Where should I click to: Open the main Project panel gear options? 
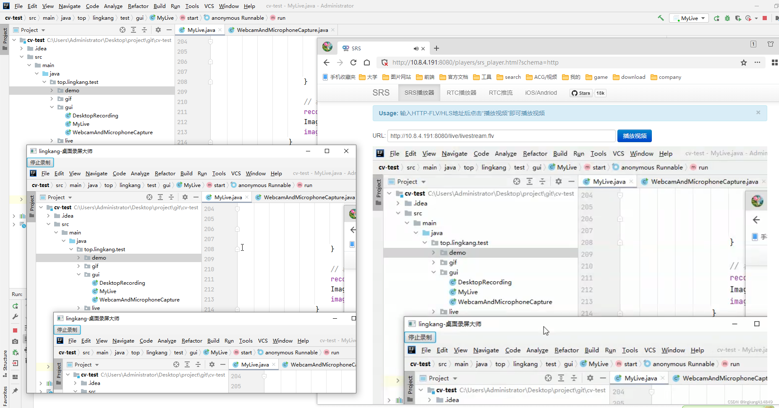coord(158,30)
